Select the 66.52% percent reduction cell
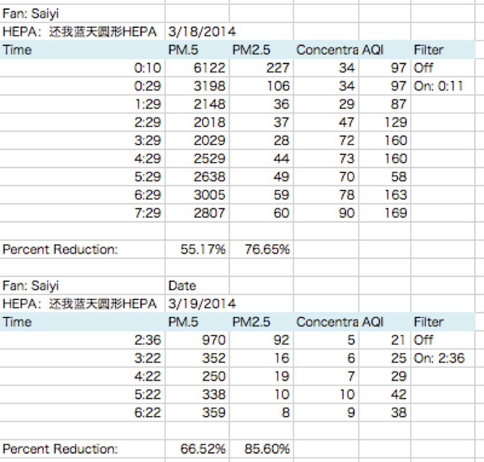The width and height of the screenshot is (484, 462). click(198, 449)
